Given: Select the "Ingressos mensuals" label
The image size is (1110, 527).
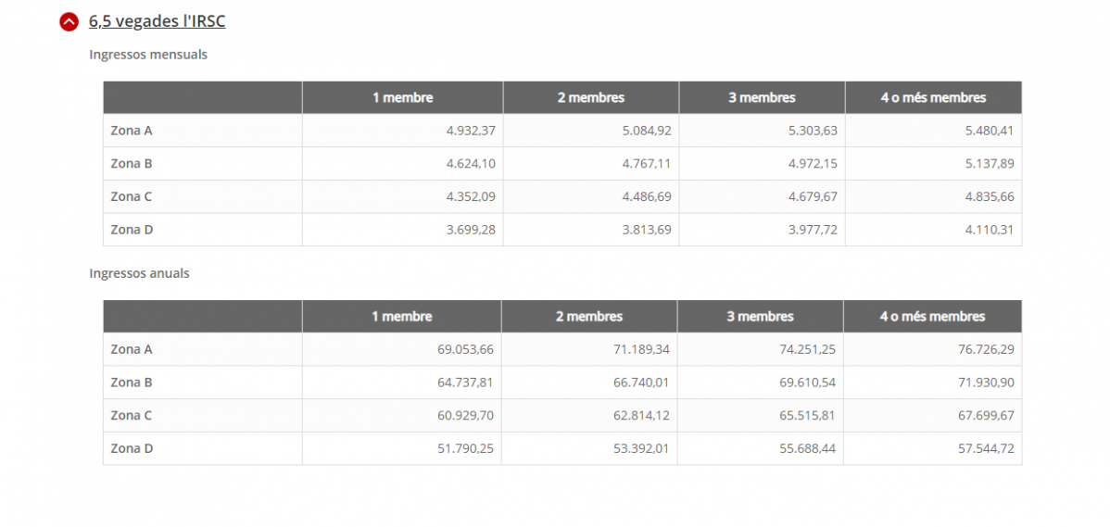Looking at the screenshot, I should 148,55.
